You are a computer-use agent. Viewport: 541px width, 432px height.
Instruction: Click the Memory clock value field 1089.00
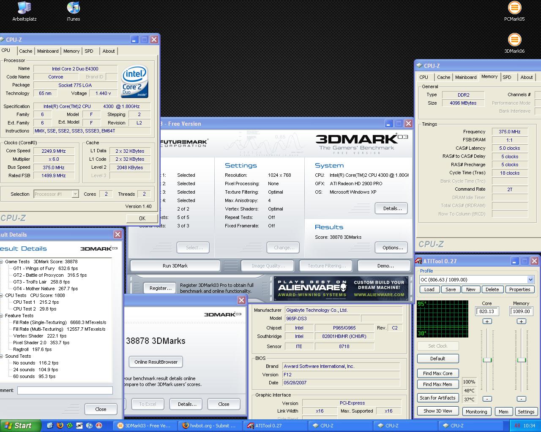[521, 311]
